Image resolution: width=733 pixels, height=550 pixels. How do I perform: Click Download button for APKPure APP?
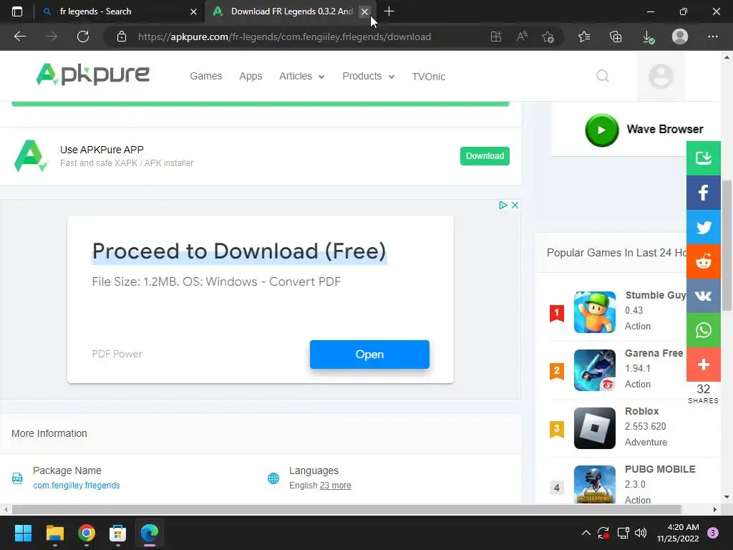[485, 156]
